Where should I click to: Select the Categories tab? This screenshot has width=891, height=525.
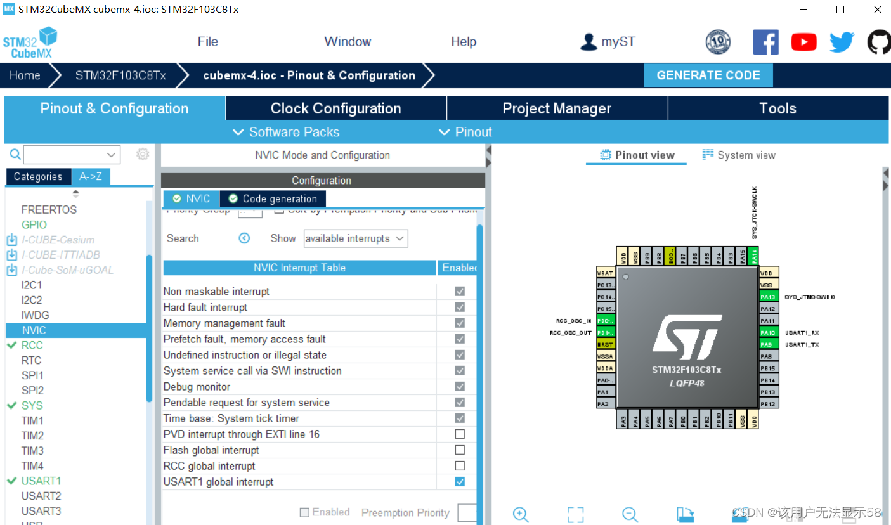coord(38,177)
